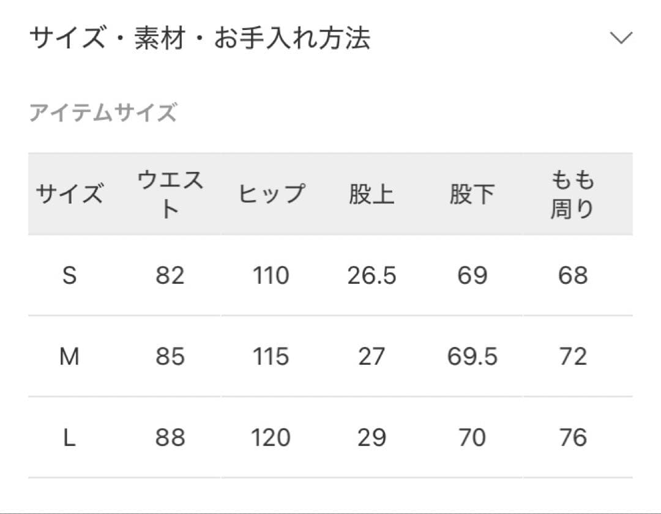This screenshot has width=661, height=514.
Task: Click the 股下 column header
Action: pyautogui.click(x=472, y=193)
